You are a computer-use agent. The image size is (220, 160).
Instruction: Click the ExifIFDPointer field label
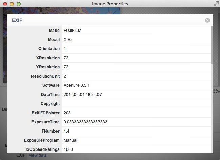(x=46, y=113)
